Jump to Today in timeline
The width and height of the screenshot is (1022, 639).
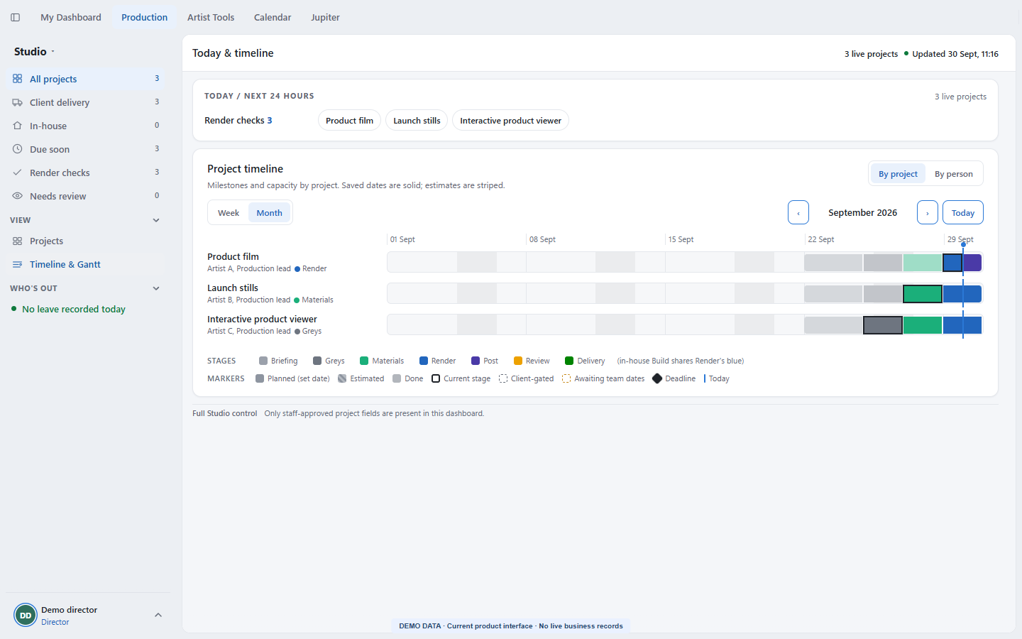963,212
